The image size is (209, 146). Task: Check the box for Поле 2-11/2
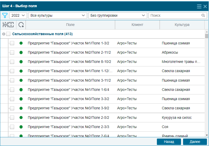point(12,53)
